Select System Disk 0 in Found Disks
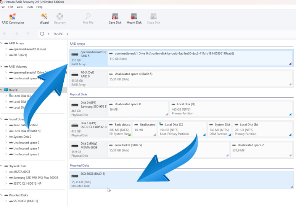296x206 pixels. tap(22, 137)
